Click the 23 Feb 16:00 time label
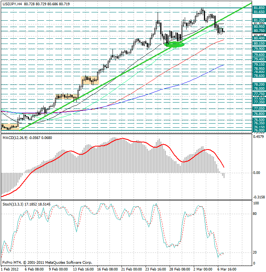 click(x=156, y=269)
